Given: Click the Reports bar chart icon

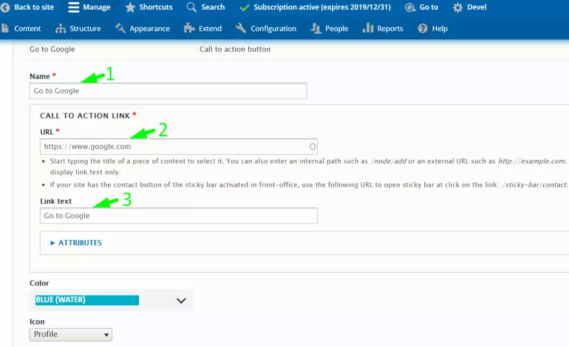Looking at the screenshot, I should click(367, 28).
